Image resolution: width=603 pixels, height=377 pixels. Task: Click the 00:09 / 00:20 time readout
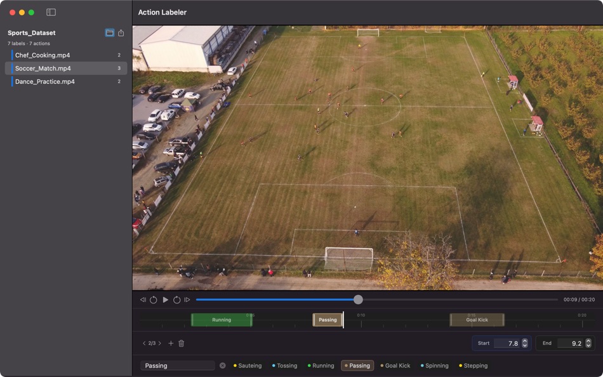point(579,300)
